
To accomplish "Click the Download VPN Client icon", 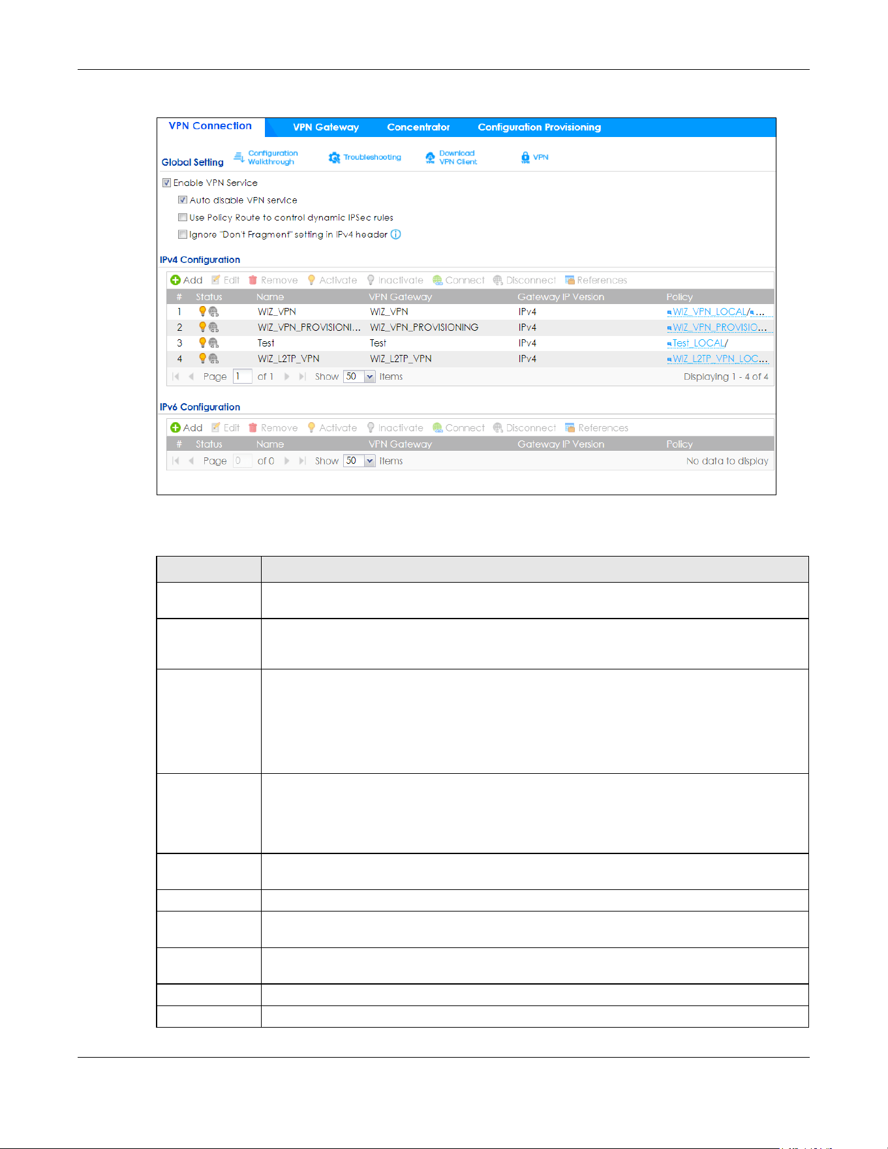I will coord(430,157).
